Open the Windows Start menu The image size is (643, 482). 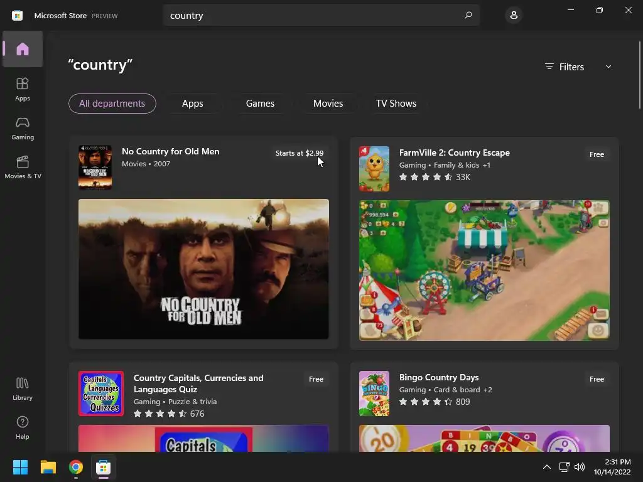pyautogui.click(x=20, y=467)
